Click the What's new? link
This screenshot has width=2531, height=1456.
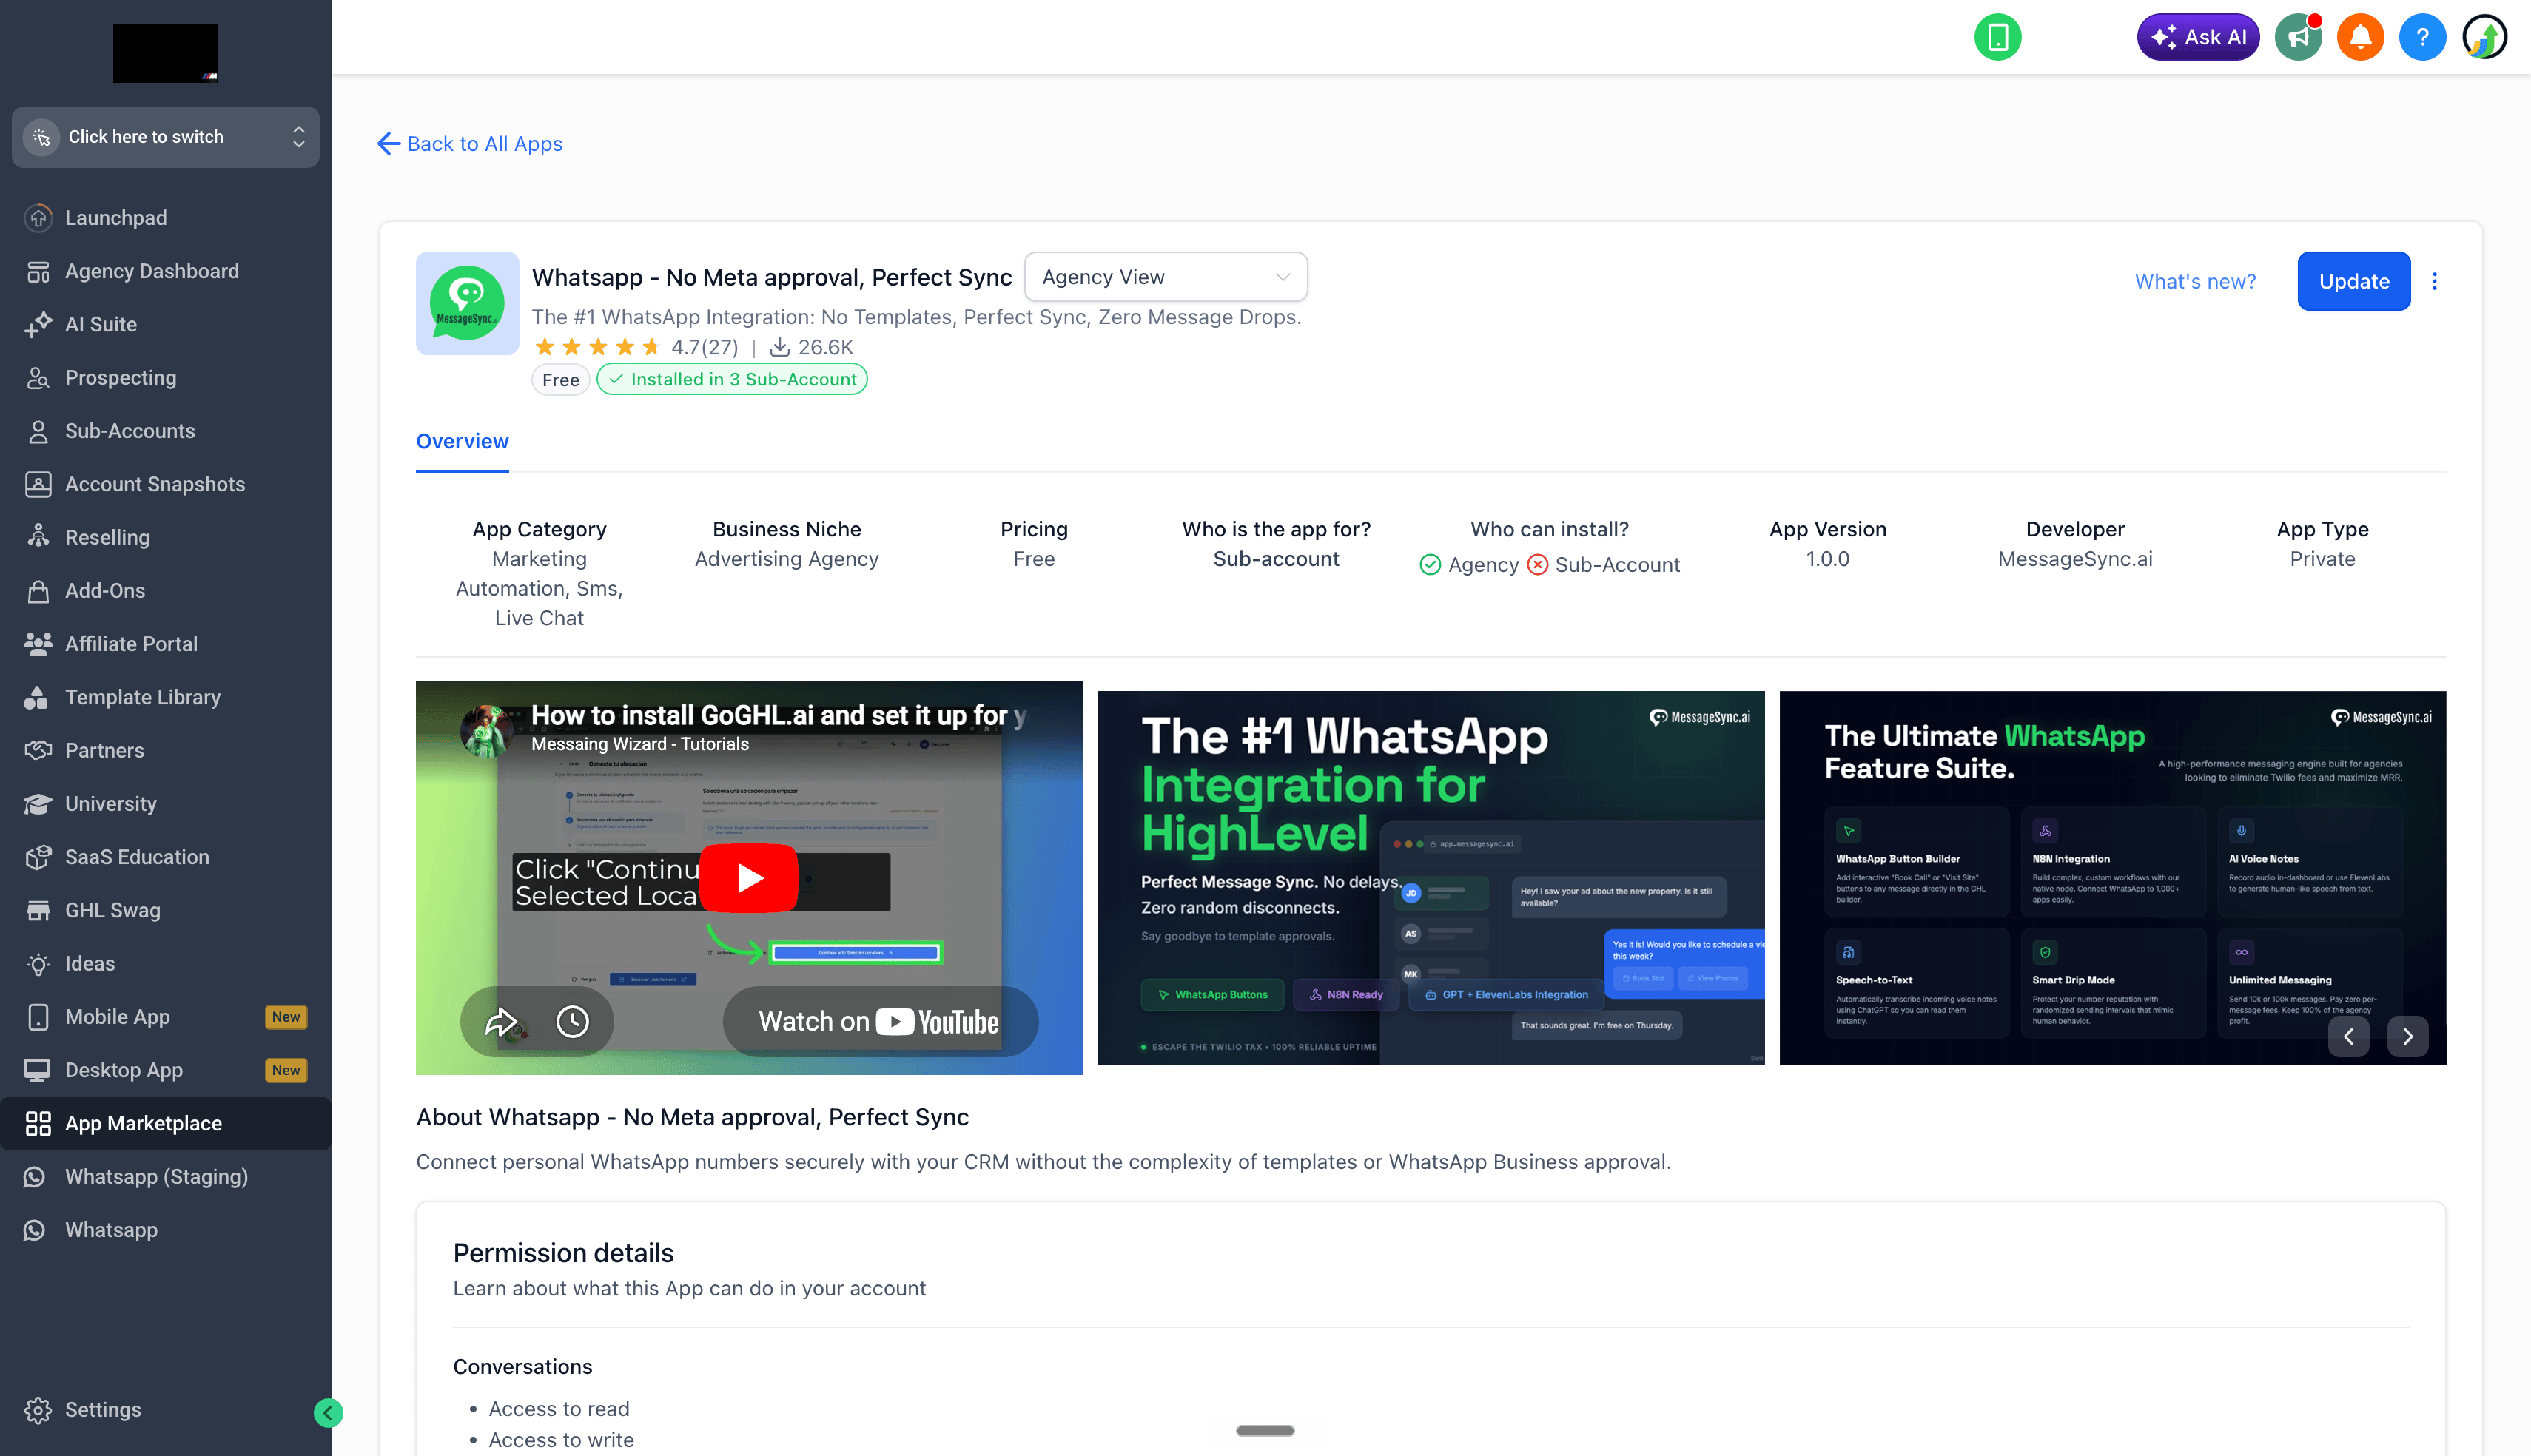click(2195, 281)
